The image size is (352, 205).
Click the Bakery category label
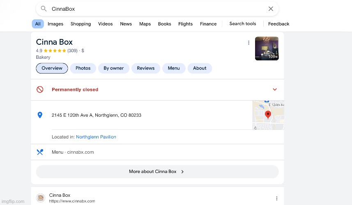(43, 57)
